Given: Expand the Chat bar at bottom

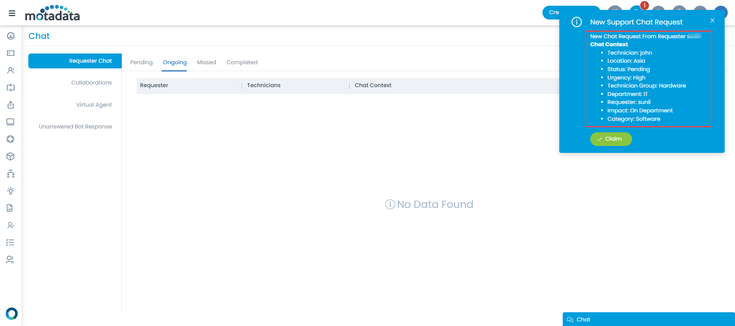Looking at the screenshot, I should point(648,320).
